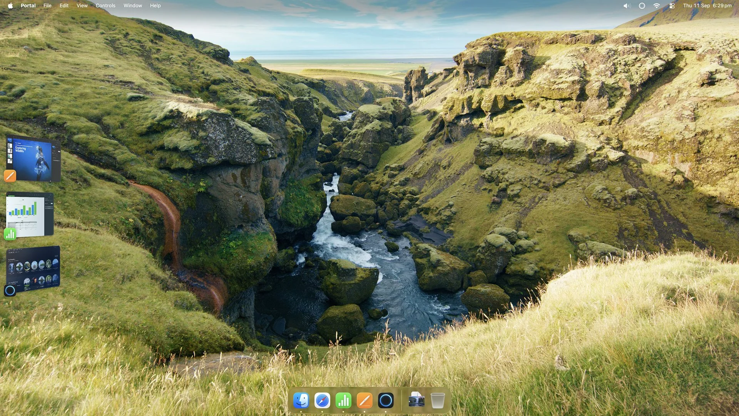This screenshot has width=739, height=416.
Task: Switch to the Numbers bar chart window thumbnail
Action: (31, 214)
